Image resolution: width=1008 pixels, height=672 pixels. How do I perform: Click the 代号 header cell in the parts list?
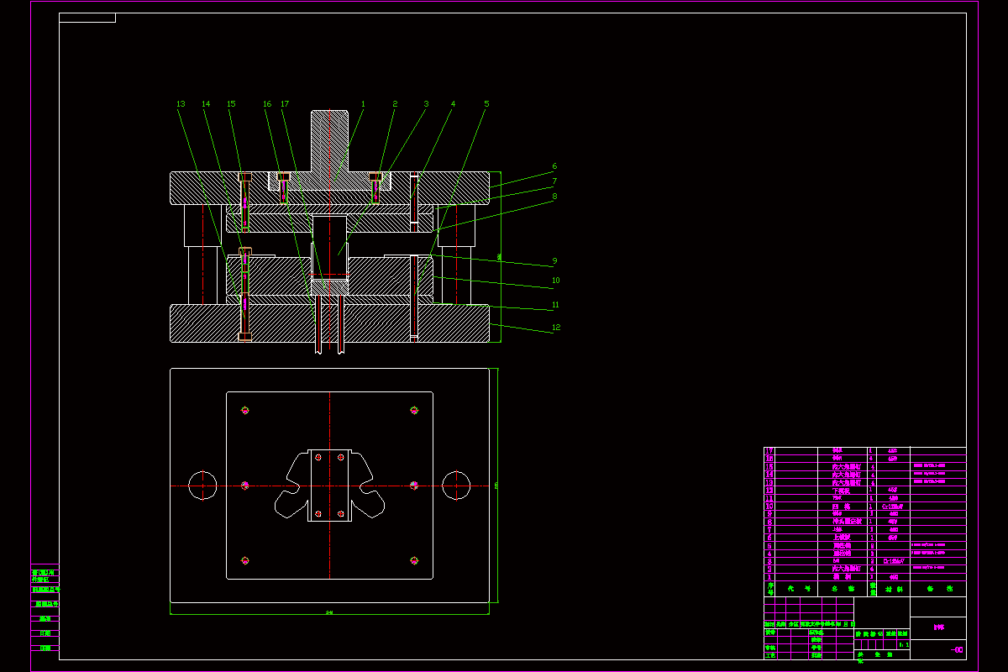click(x=796, y=589)
